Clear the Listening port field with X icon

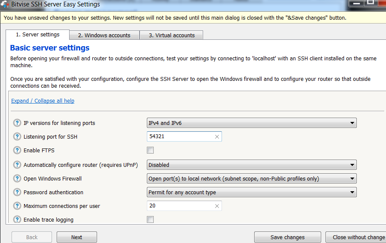coord(217,137)
